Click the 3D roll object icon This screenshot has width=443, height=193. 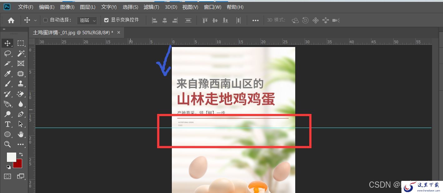305,20
